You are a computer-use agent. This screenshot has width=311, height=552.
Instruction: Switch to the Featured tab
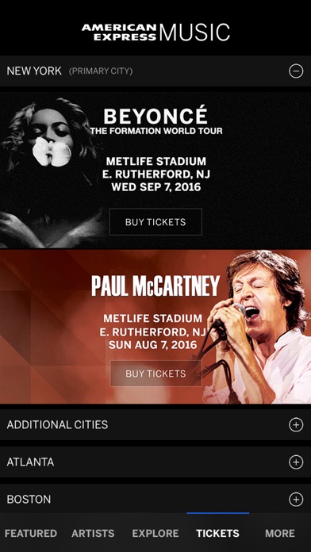pos(31,533)
